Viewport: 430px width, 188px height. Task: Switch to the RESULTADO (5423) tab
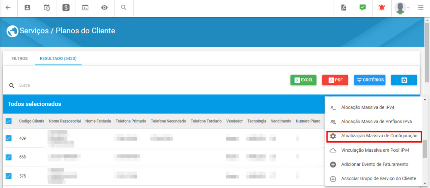point(58,58)
